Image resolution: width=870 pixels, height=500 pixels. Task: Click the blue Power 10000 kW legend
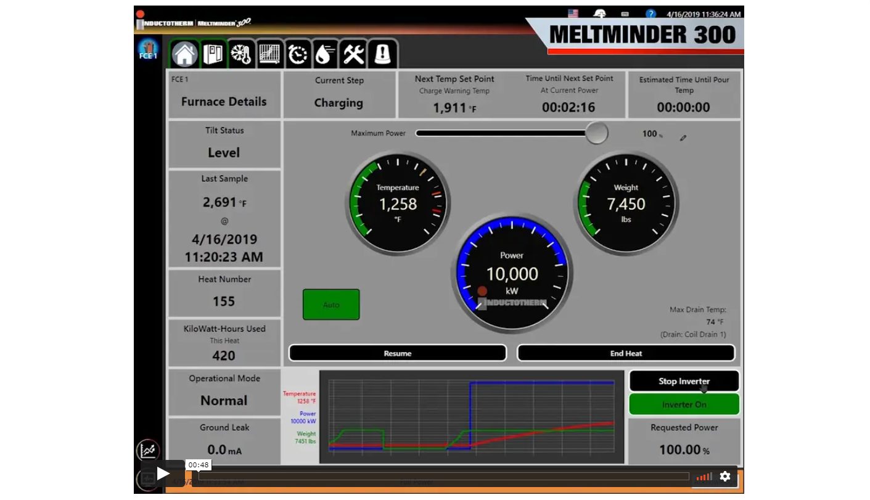click(303, 417)
